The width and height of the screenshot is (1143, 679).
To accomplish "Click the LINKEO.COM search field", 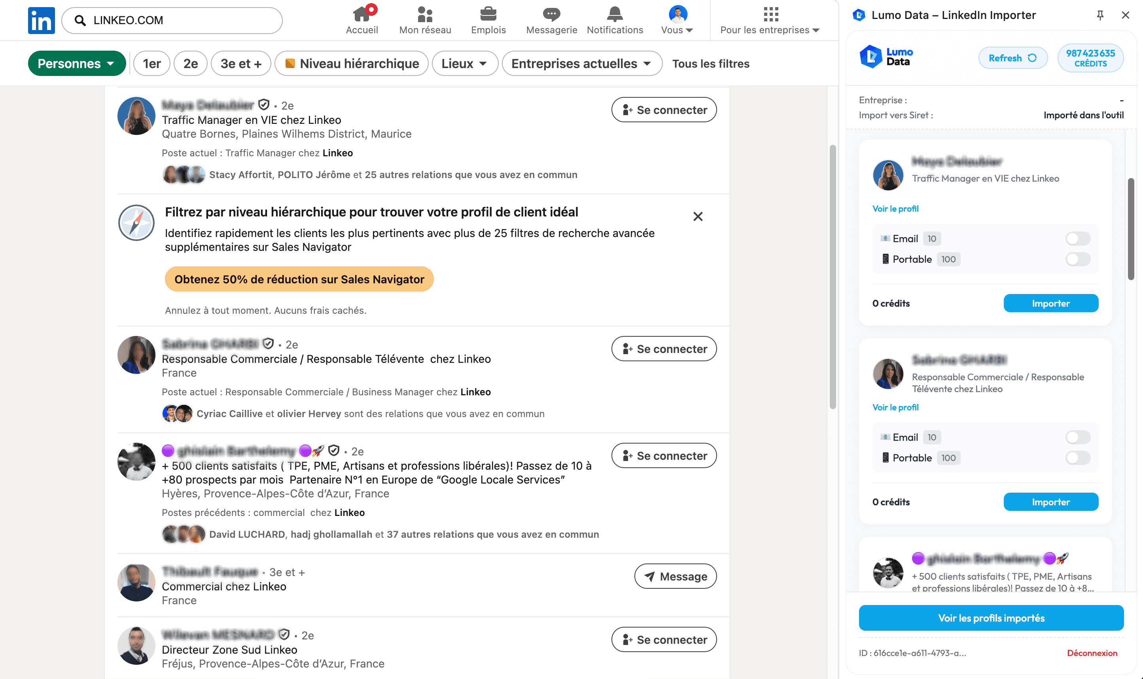I will coord(171,20).
